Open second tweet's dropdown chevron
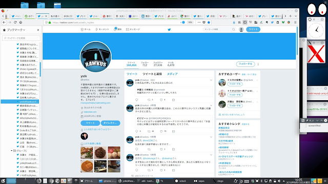The height and width of the screenshot is (184, 328). click(211, 106)
